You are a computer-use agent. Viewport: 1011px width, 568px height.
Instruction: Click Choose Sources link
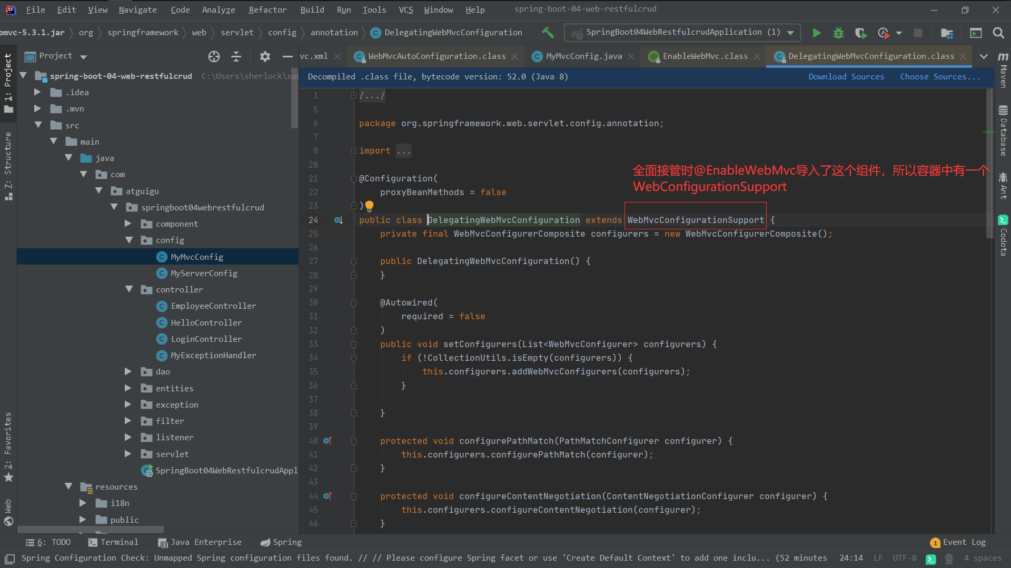point(939,77)
